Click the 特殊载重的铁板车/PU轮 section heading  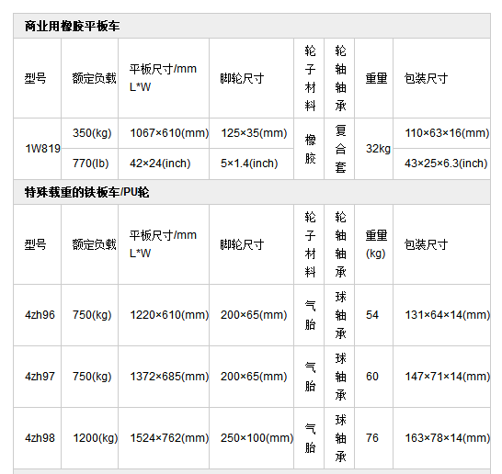click(86, 192)
